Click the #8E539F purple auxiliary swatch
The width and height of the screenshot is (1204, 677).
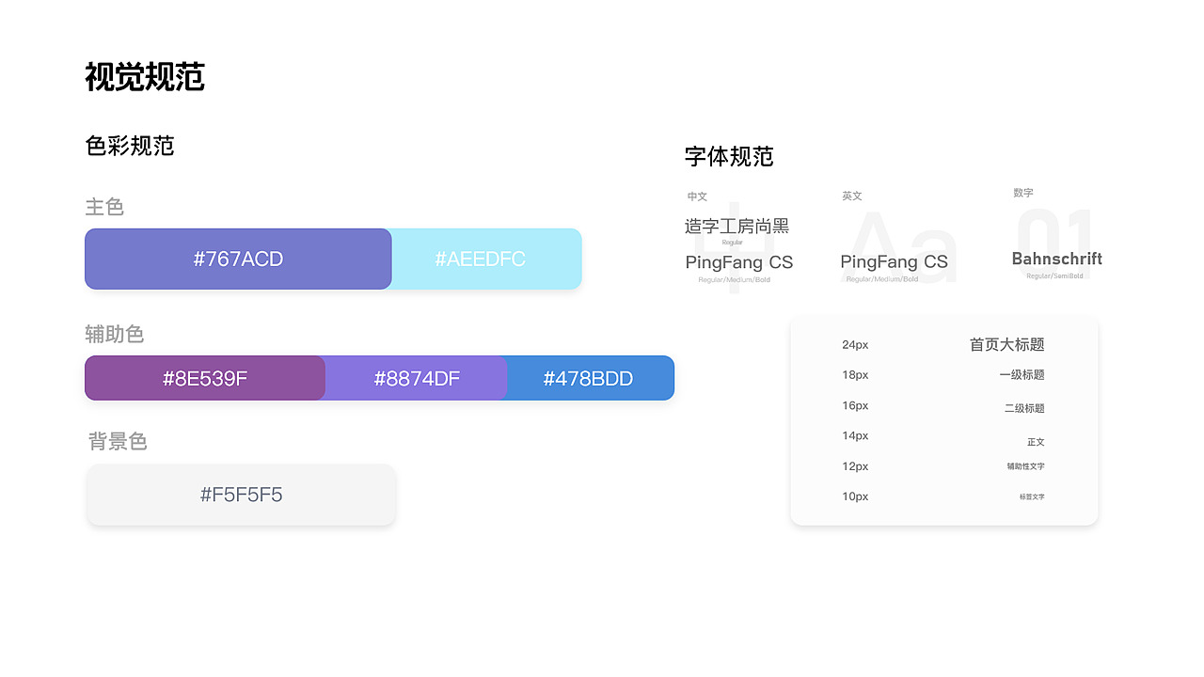(x=204, y=378)
